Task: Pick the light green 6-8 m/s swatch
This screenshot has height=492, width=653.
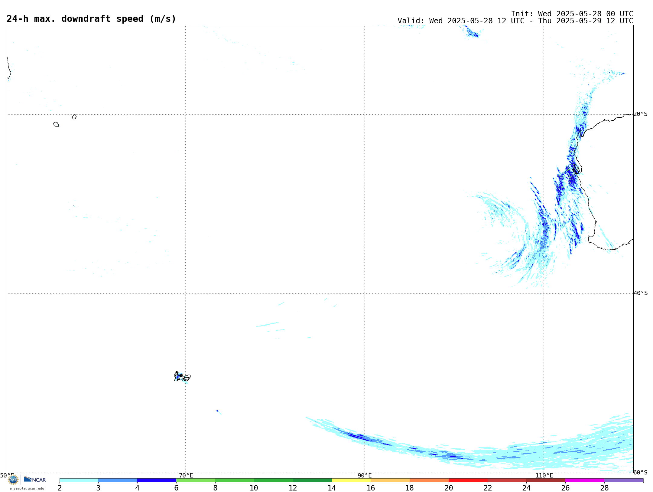Action: pyautogui.click(x=196, y=480)
